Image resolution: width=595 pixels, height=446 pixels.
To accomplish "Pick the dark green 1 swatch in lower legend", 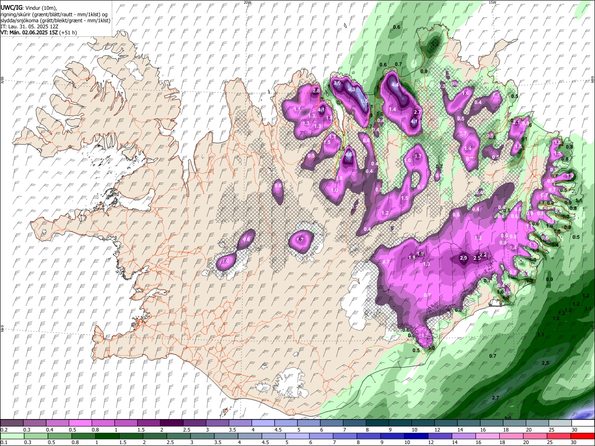I will coord(107,436).
